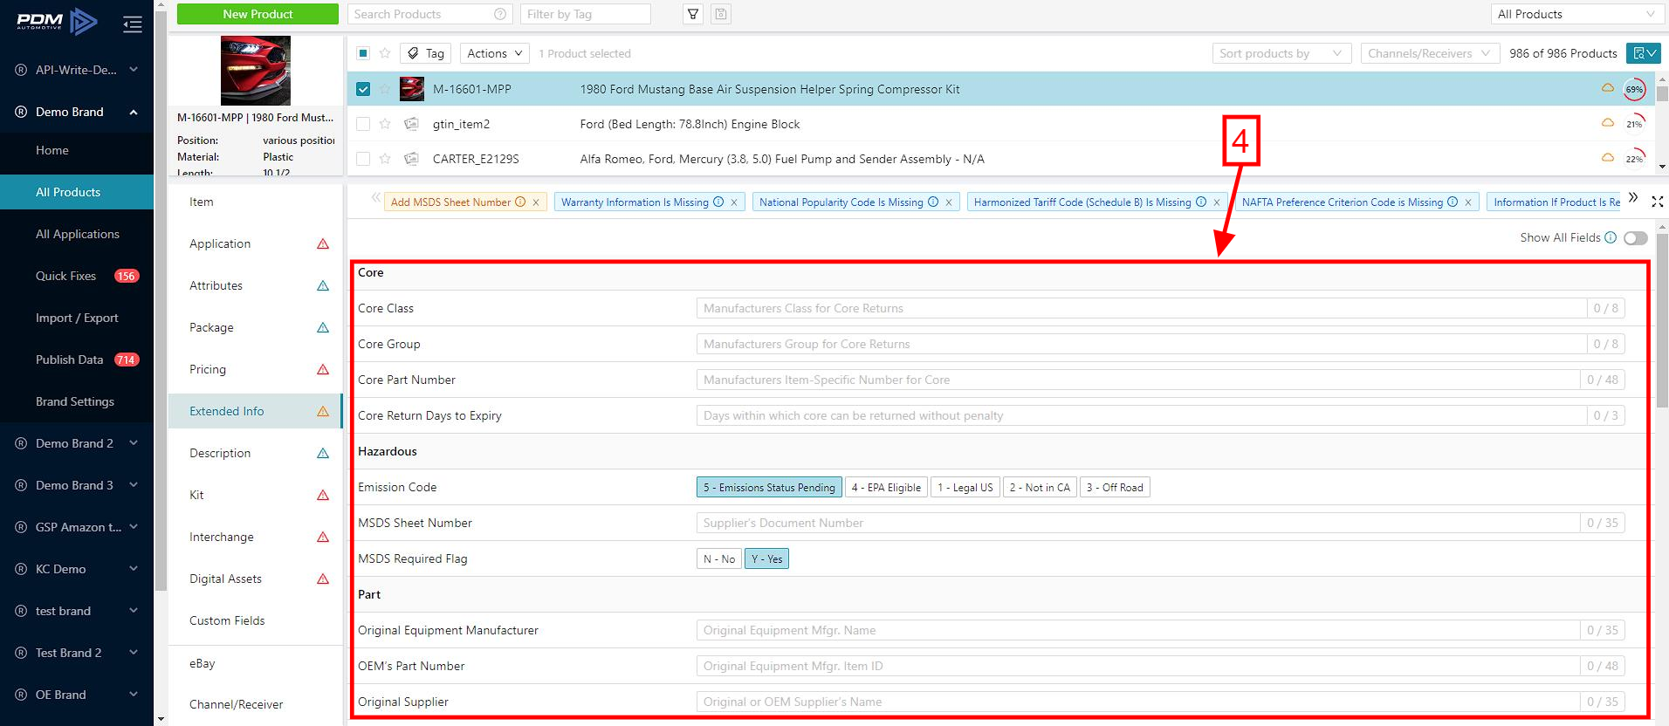Set MSDS Required Flag to Y - Yes
1669x726 pixels.
(x=766, y=558)
